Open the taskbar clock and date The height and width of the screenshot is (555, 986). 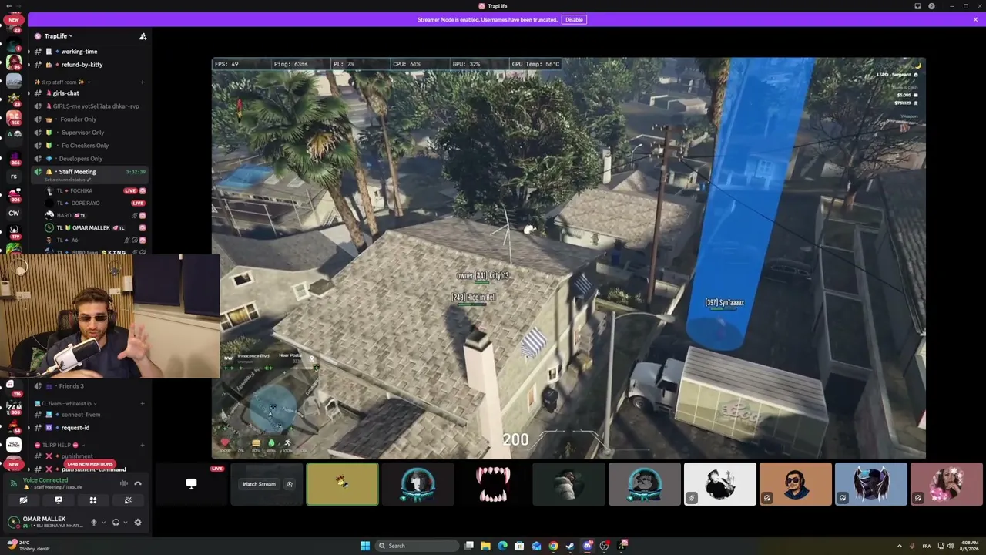click(968, 546)
